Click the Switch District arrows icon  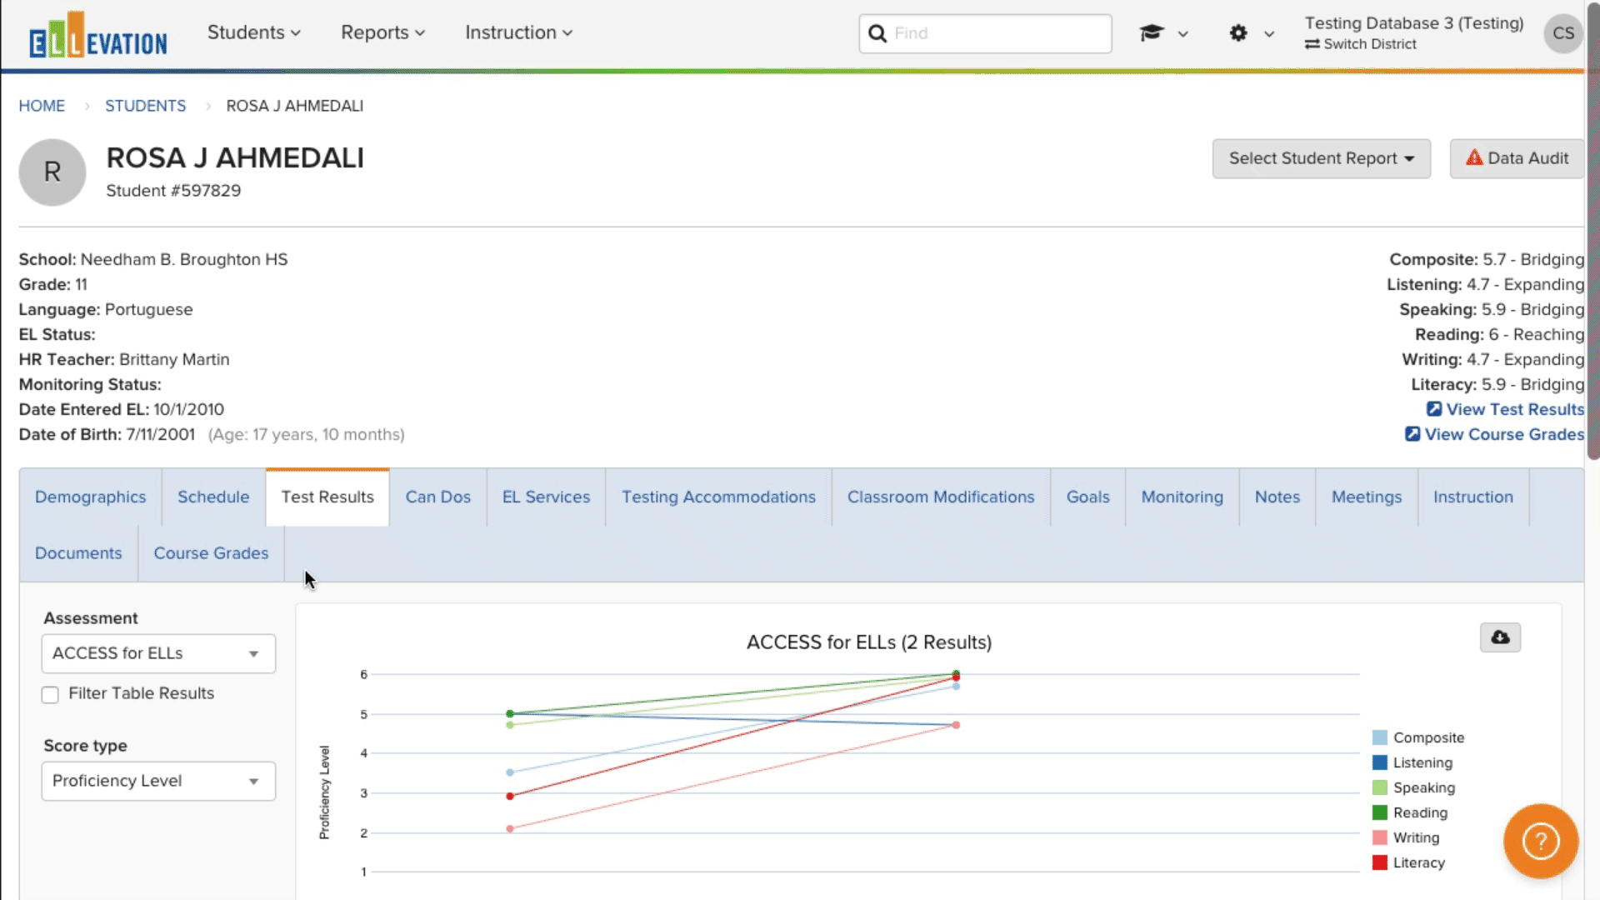coord(1312,44)
